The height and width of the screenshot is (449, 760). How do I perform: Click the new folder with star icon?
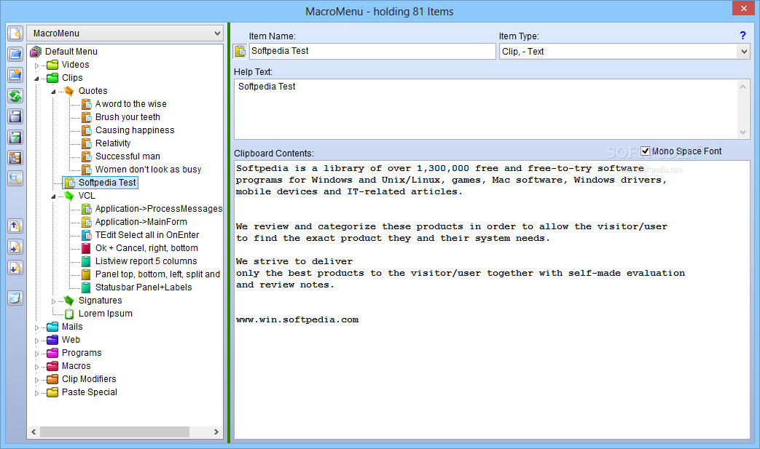coord(15,75)
